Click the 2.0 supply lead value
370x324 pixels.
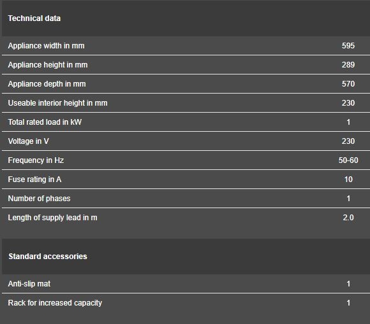click(348, 218)
